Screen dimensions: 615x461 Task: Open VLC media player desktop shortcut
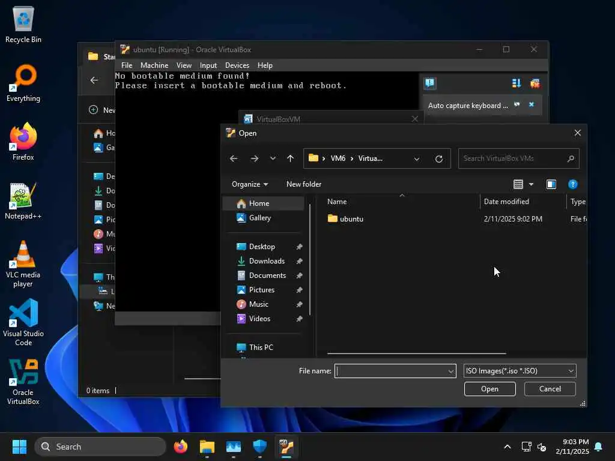pos(23,264)
